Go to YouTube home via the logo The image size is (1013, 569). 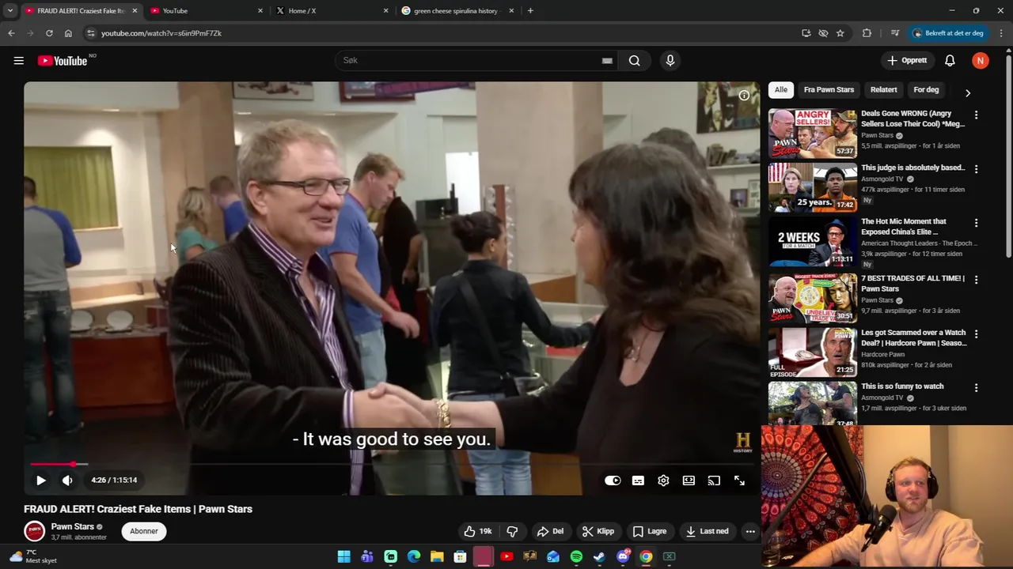tap(63, 61)
